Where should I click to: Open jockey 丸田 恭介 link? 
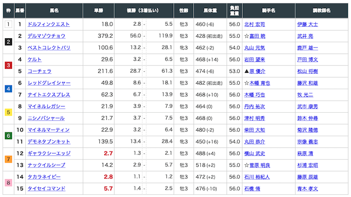(254, 142)
